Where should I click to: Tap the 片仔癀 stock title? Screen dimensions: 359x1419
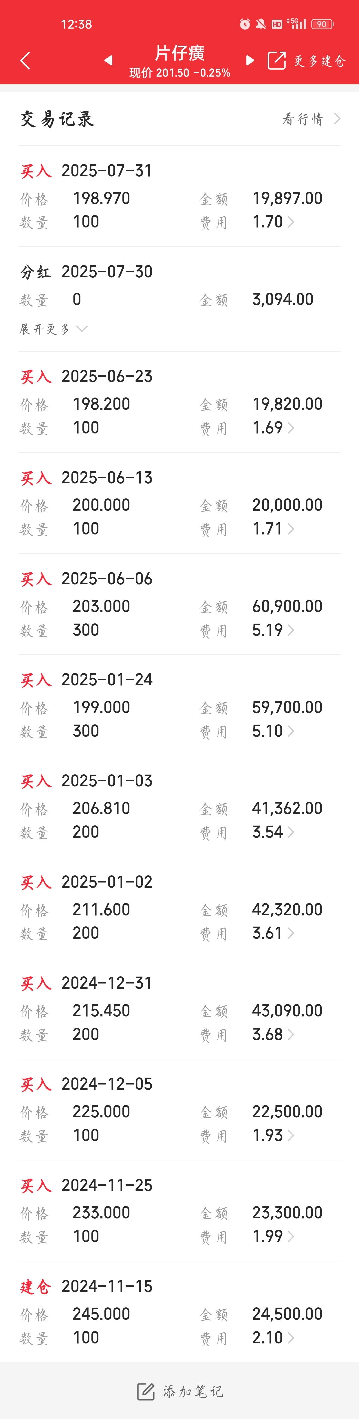(x=179, y=53)
